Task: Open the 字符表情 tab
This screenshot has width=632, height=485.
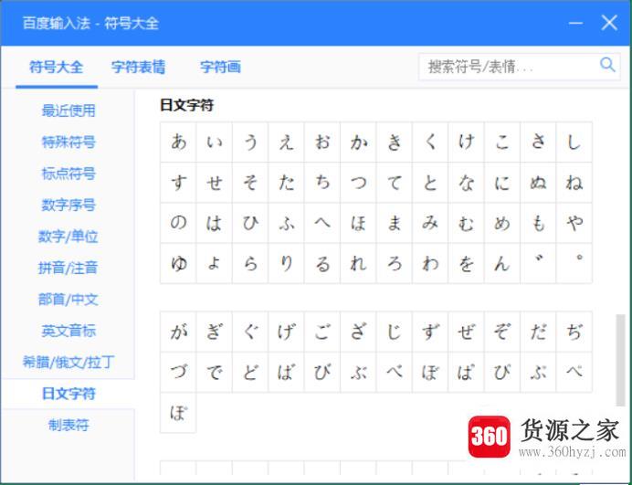Action: click(x=138, y=67)
